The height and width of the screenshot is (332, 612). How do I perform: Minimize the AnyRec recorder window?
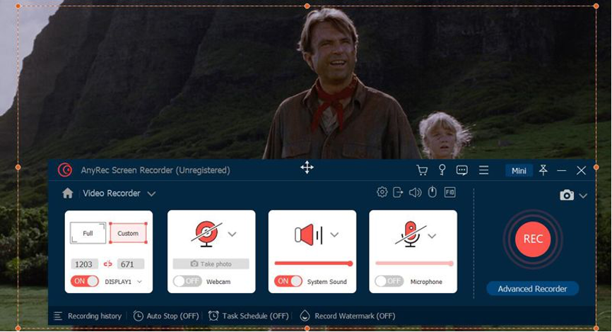pos(562,170)
